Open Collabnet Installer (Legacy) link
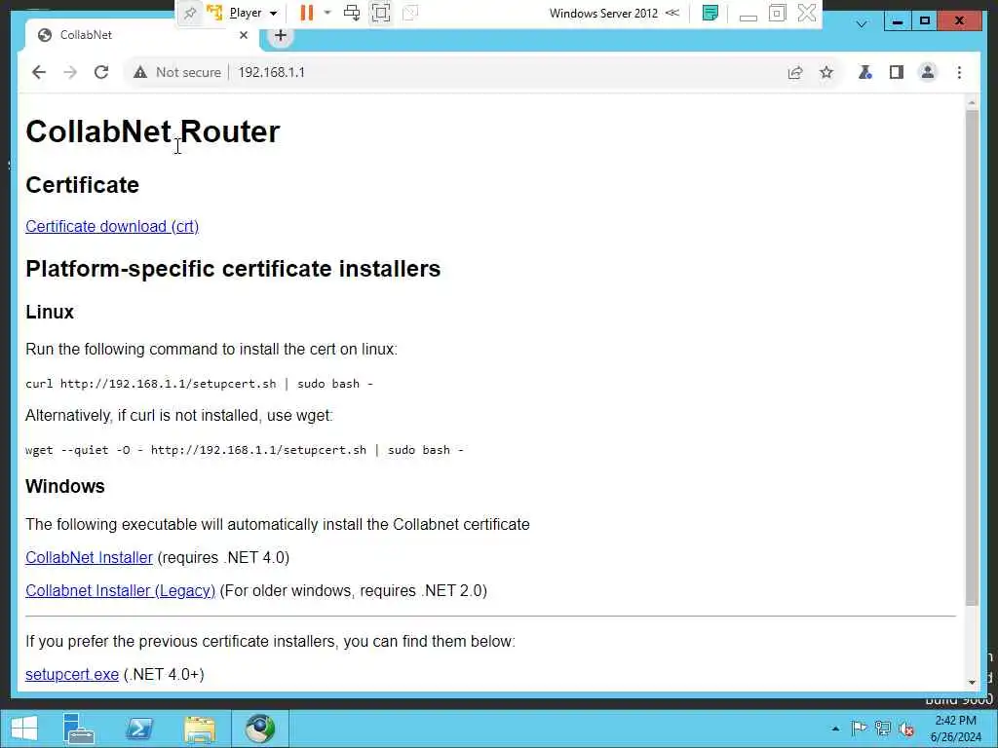The width and height of the screenshot is (998, 748). tap(120, 590)
